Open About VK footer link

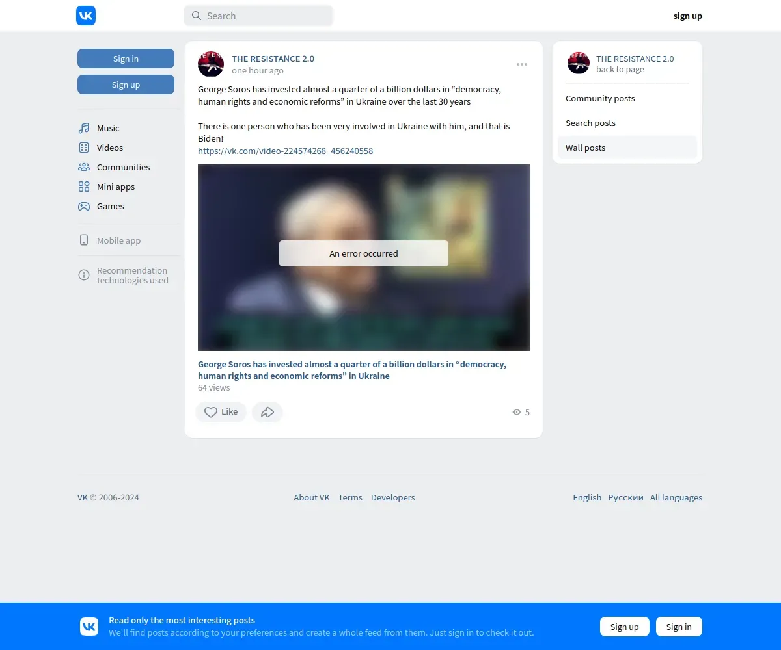[312, 497]
